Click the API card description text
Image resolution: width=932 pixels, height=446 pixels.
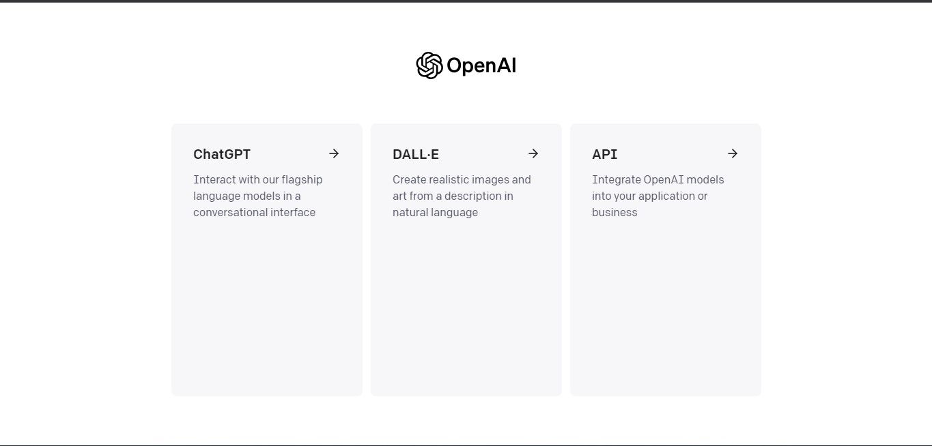click(658, 196)
